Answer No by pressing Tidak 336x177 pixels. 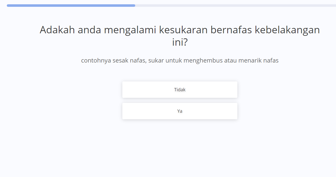click(180, 90)
